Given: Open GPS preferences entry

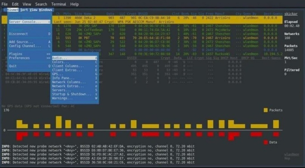Looking at the screenshot, I should [x=75, y=74].
